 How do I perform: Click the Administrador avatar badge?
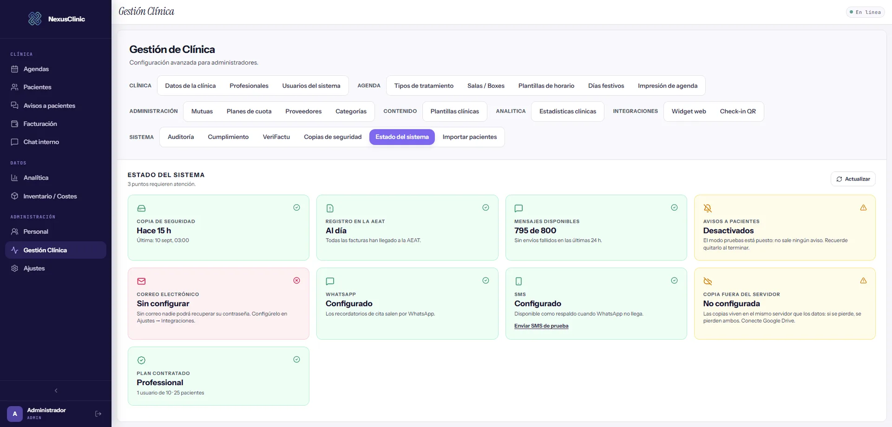coord(15,414)
